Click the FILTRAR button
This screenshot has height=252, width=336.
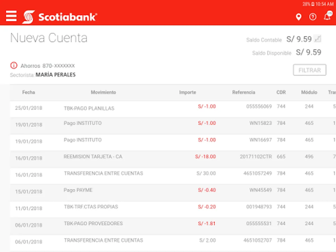[310, 70]
